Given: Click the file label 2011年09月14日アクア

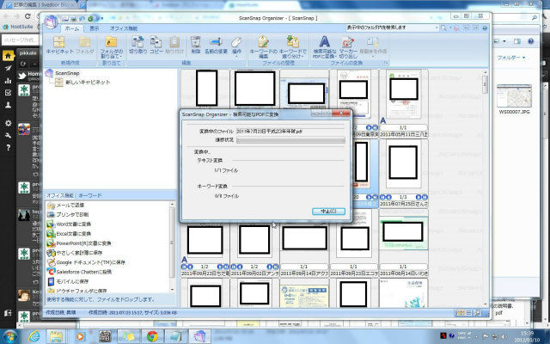Looking at the screenshot, I should pos(304,273).
